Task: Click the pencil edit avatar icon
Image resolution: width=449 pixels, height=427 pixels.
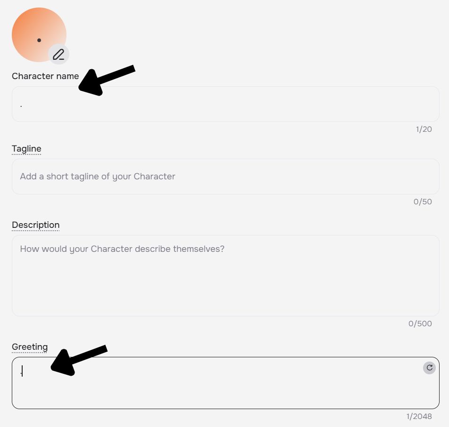Action: (58, 54)
